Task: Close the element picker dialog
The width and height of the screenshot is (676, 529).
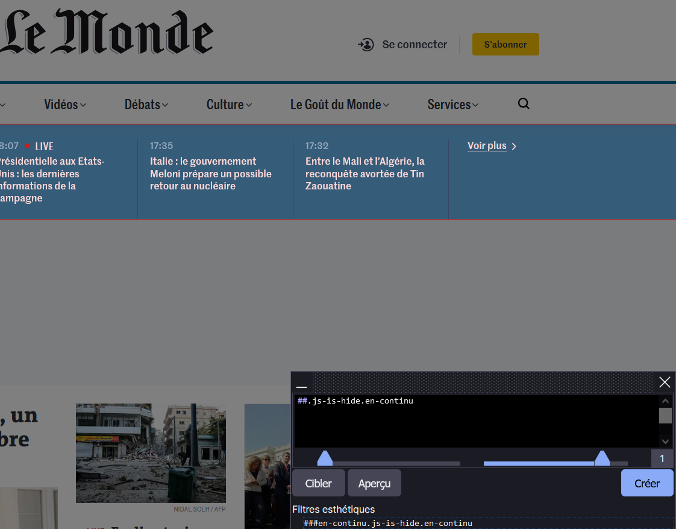Action: pos(665,382)
